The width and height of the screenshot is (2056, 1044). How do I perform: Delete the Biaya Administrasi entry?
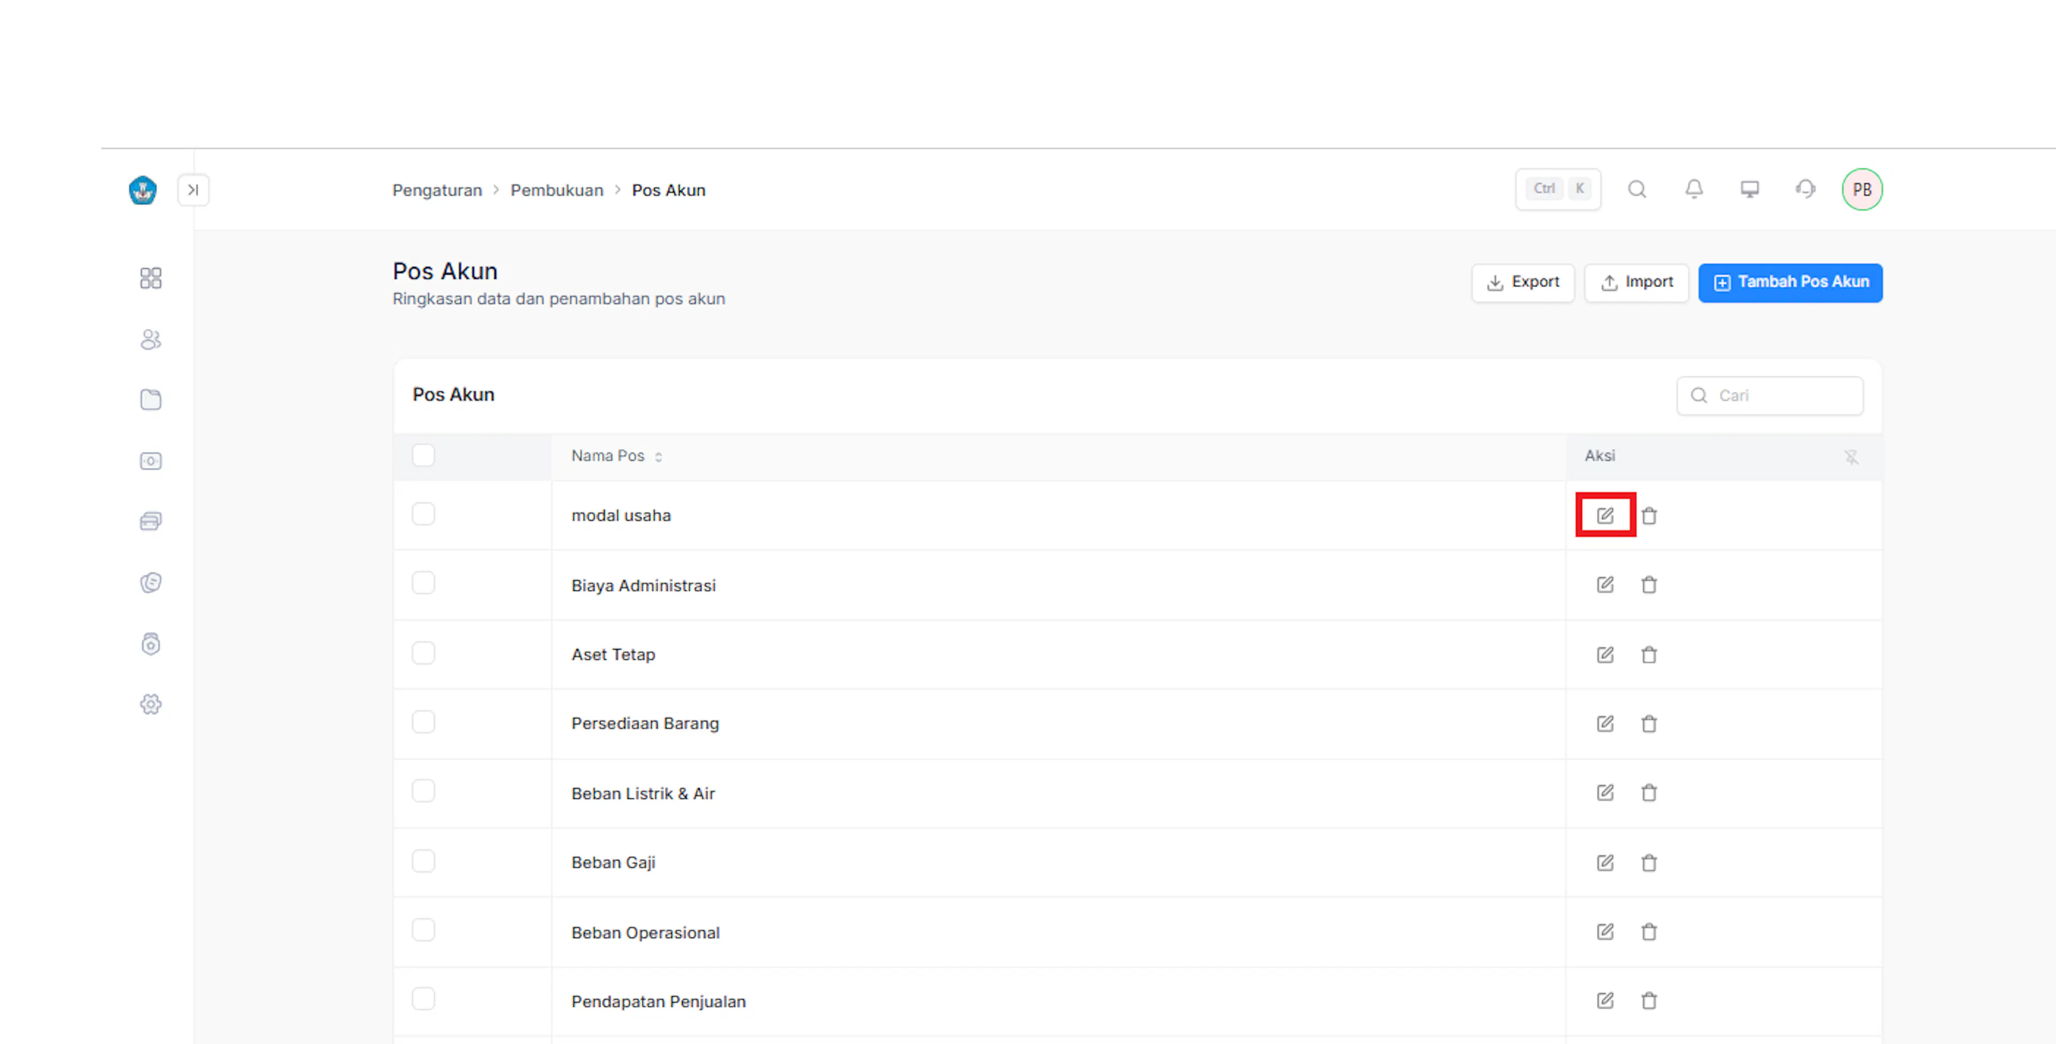pos(1649,585)
